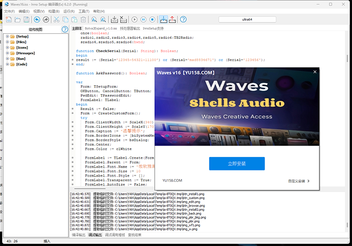Screen dimensions: 352x246
Task: Terminate the run with stop button
Action: tap(152, 20)
